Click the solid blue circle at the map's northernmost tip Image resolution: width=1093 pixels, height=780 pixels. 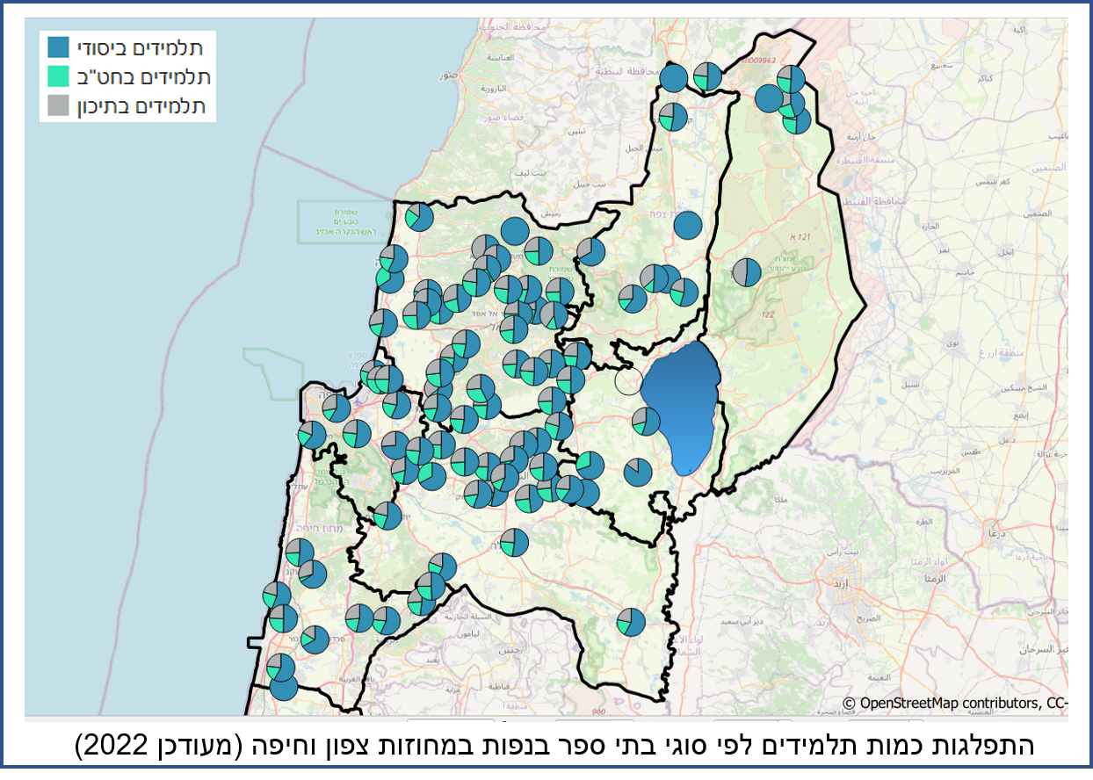(x=674, y=78)
